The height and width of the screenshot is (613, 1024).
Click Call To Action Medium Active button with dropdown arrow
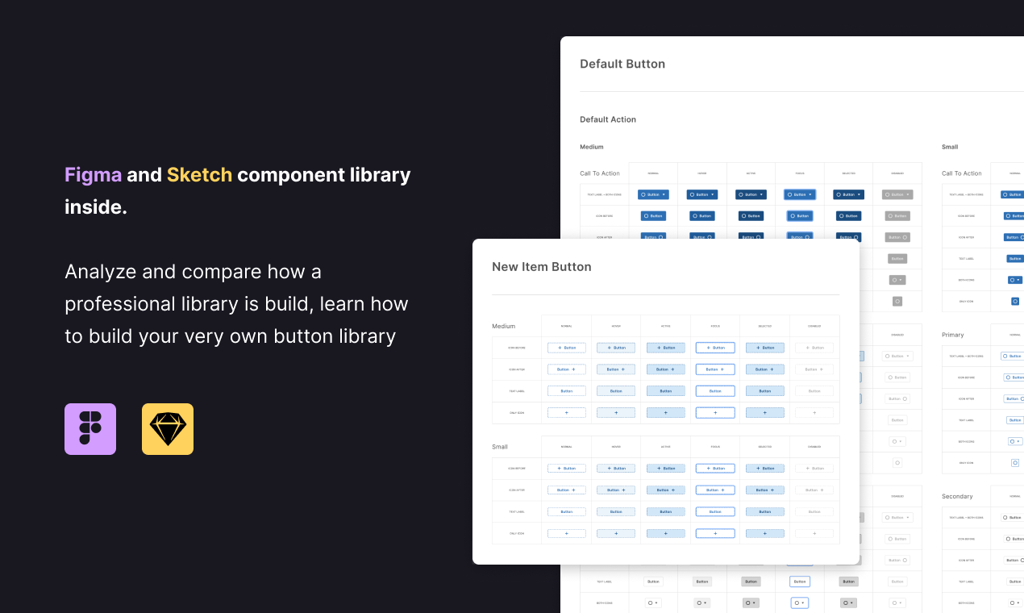(x=751, y=194)
